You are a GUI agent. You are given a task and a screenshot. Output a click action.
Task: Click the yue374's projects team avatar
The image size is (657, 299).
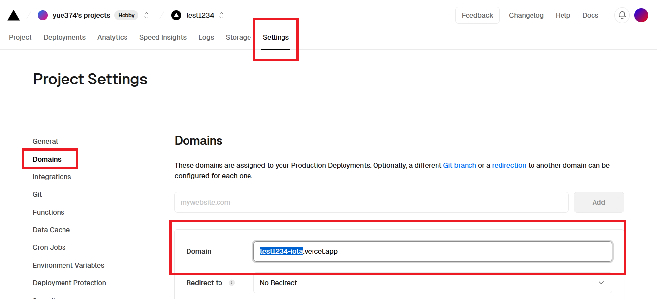(43, 15)
